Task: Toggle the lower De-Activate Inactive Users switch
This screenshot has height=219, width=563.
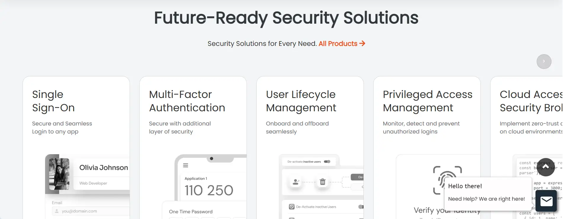Action: (361, 207)
